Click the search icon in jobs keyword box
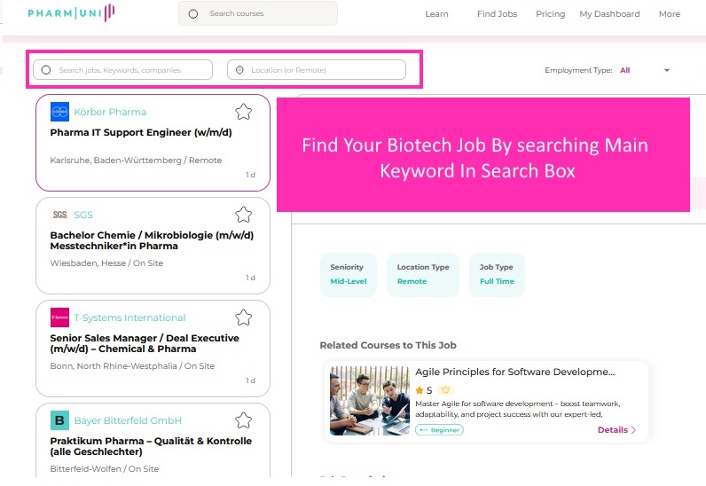This screenshot has width=706, height=486. (46, 70)
